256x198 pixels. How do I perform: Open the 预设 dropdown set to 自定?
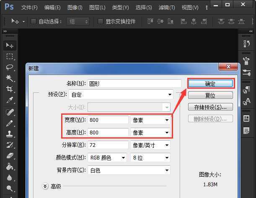(x=121, y=95)
